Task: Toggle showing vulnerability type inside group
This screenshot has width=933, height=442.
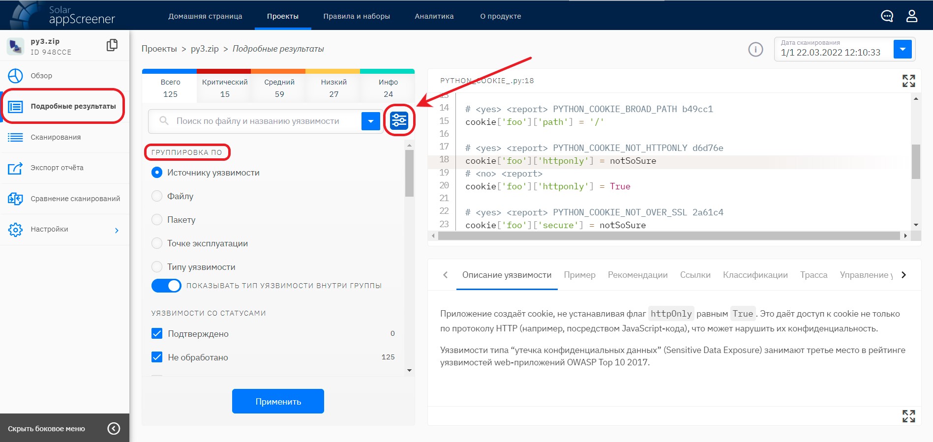Action: coord(166,286)
